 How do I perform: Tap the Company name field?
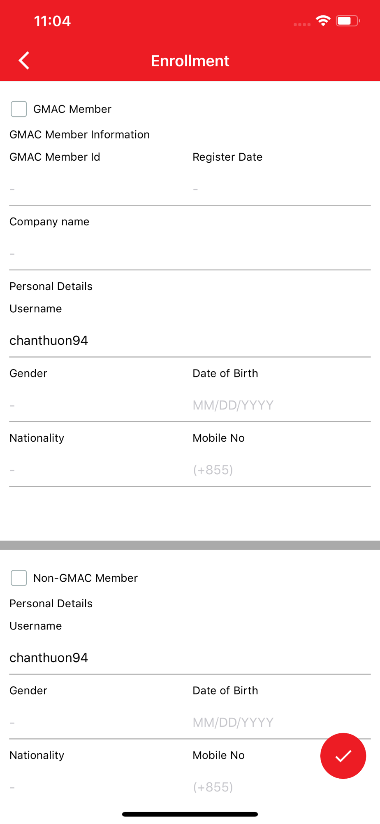pos(189,254)
